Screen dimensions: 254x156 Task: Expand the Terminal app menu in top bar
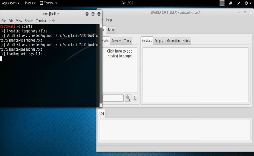pyautogui.click(x=49, y=3)
